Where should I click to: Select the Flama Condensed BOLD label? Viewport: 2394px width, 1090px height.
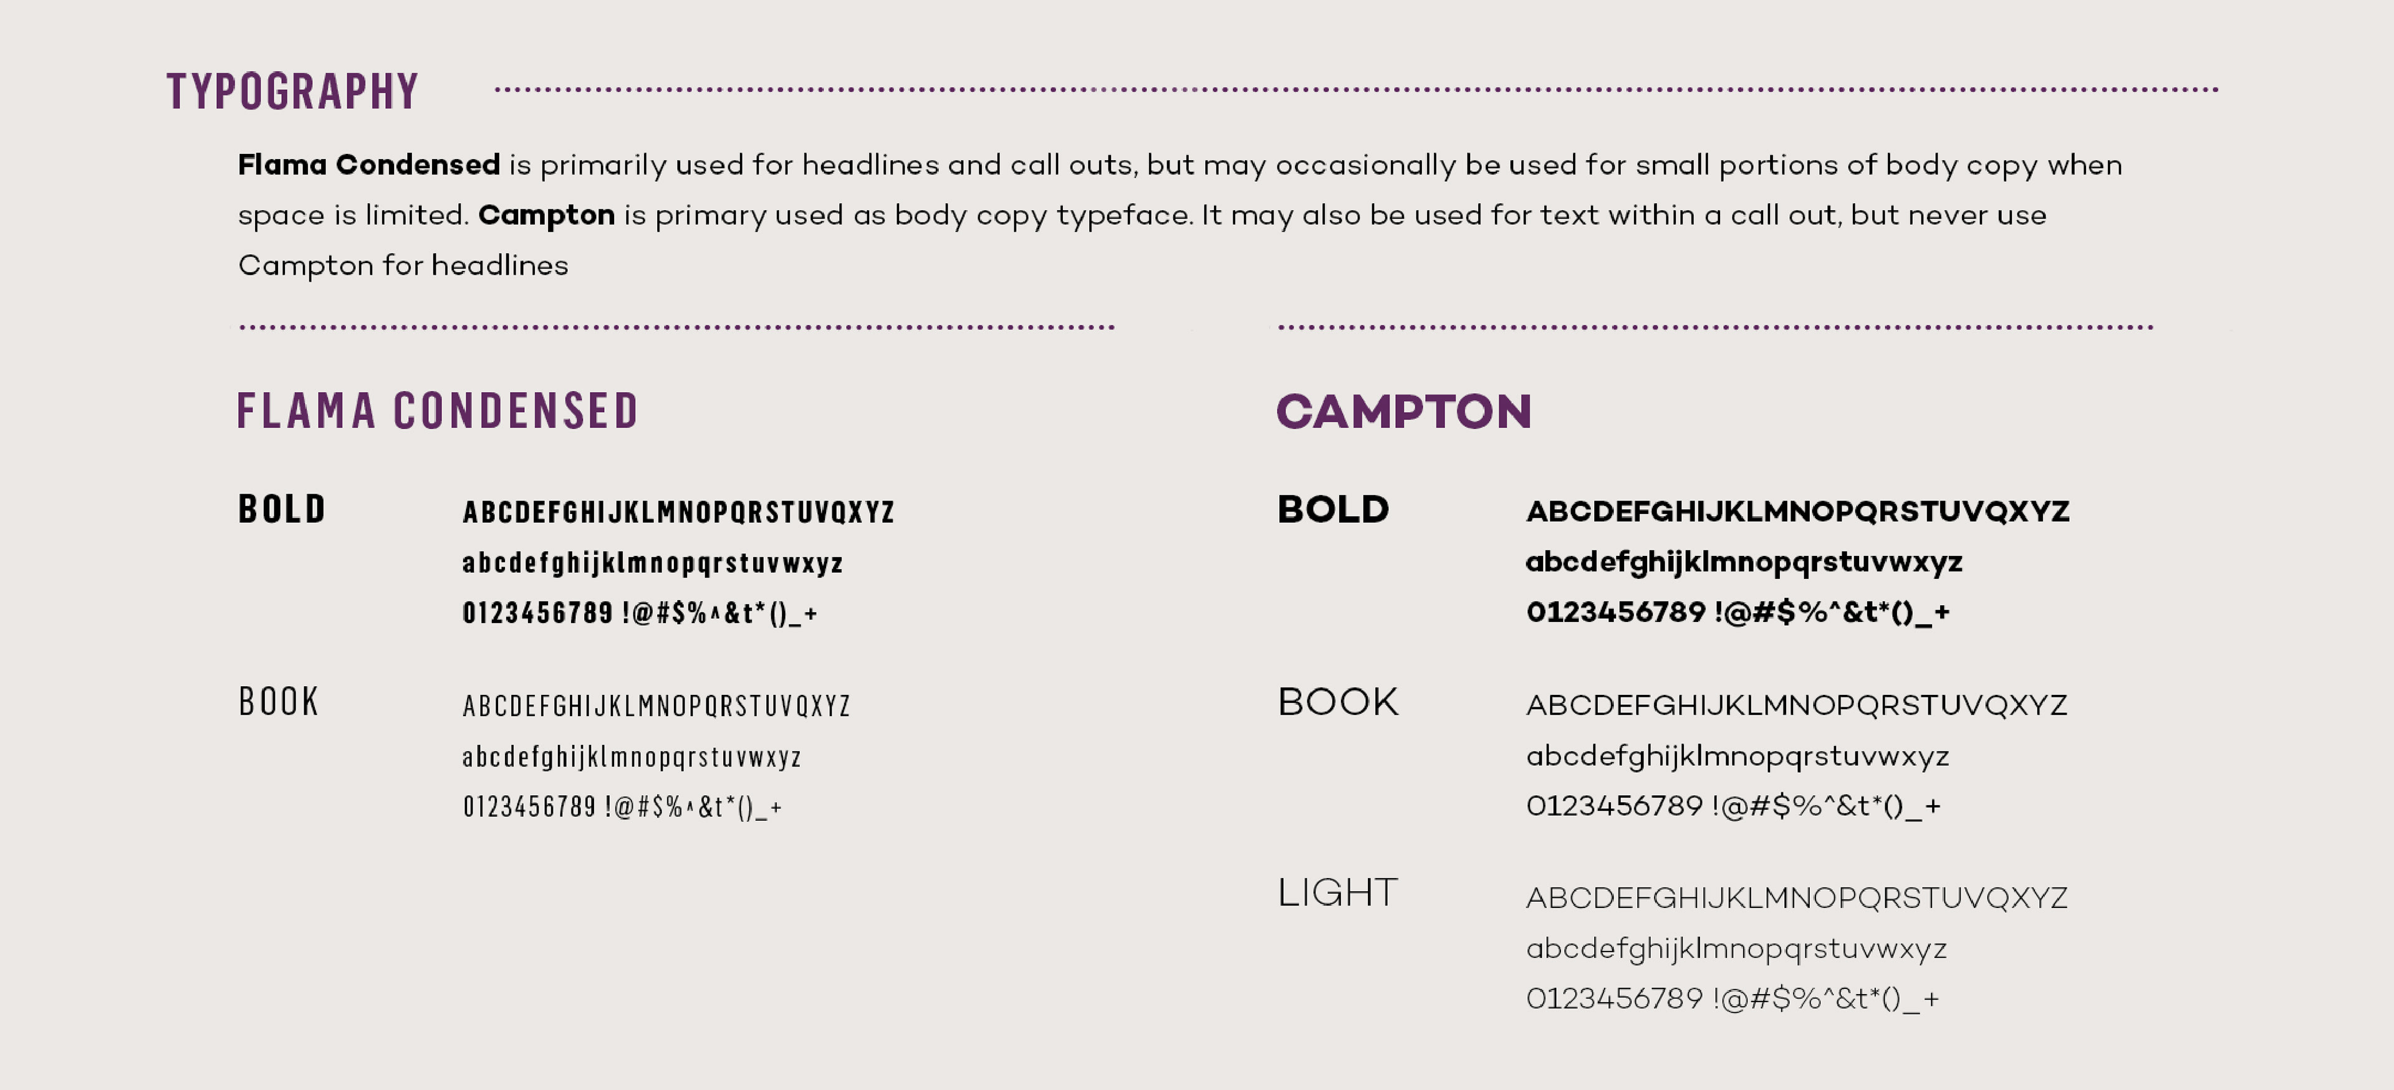pyautogui.click(x=282, y=509)
